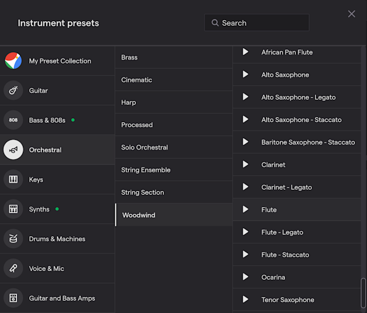367x313 pixels.
Task: Close the Instrument presets dialog
Action: tap(352, 14)
